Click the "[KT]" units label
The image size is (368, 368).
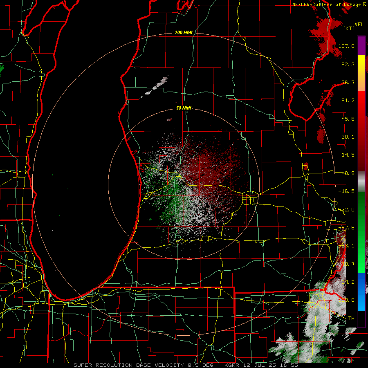(x=349, y=28)
